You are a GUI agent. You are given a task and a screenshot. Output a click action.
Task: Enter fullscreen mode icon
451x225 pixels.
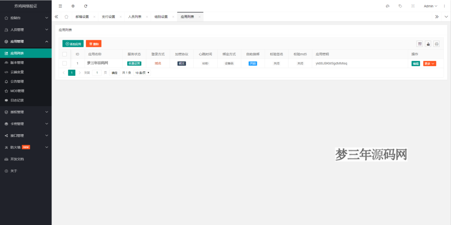click(x=413, y=6)
